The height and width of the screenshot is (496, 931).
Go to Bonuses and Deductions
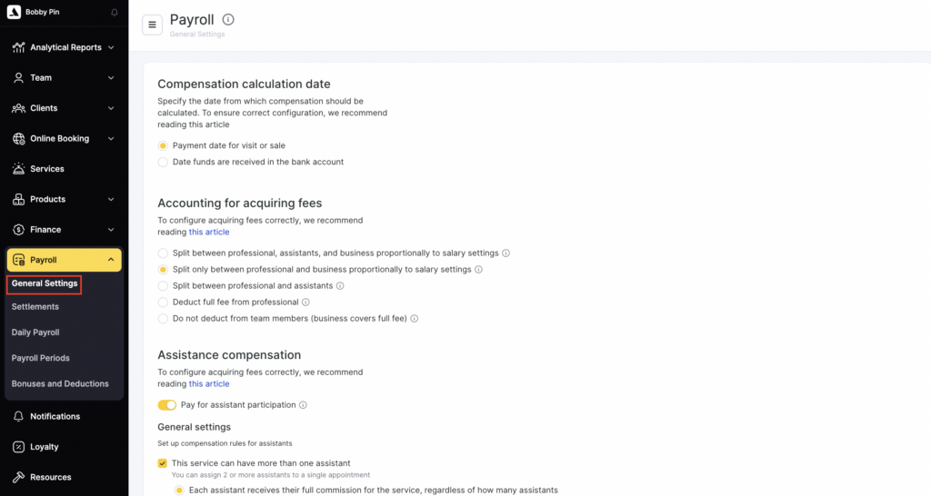pyautogui.click(x=60, y=383)
